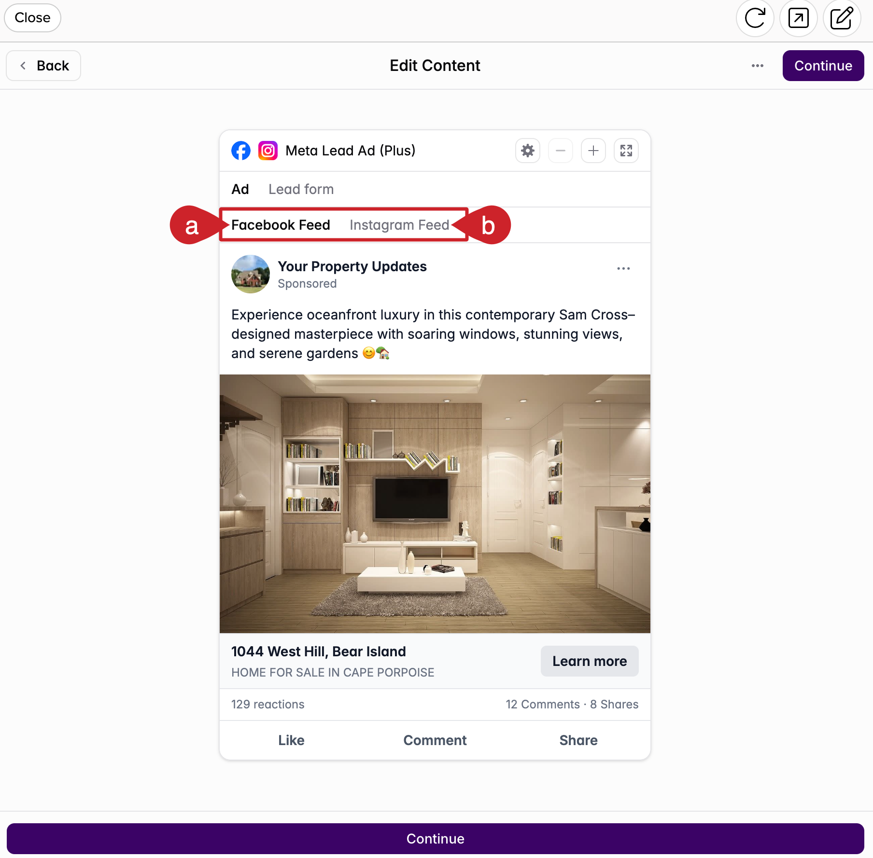Switch to the Ad tab
This screenshot has width=873, height=858.
(x=240, y=189)
